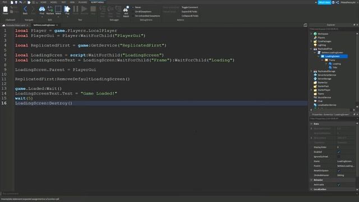Viewport: 359px width, 202px height.
Task: Click the Players icon in Explorer
Action: pyautogui.click(x=315, y=38)
